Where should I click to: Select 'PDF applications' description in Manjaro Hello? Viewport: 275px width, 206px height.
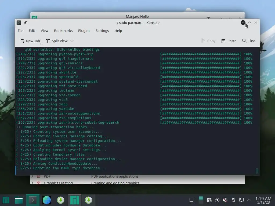tap(115, 176)
